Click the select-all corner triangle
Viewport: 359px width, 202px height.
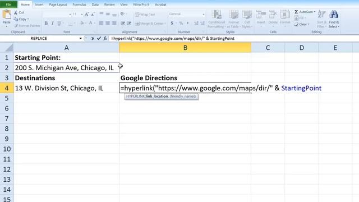tap(9, 48)
